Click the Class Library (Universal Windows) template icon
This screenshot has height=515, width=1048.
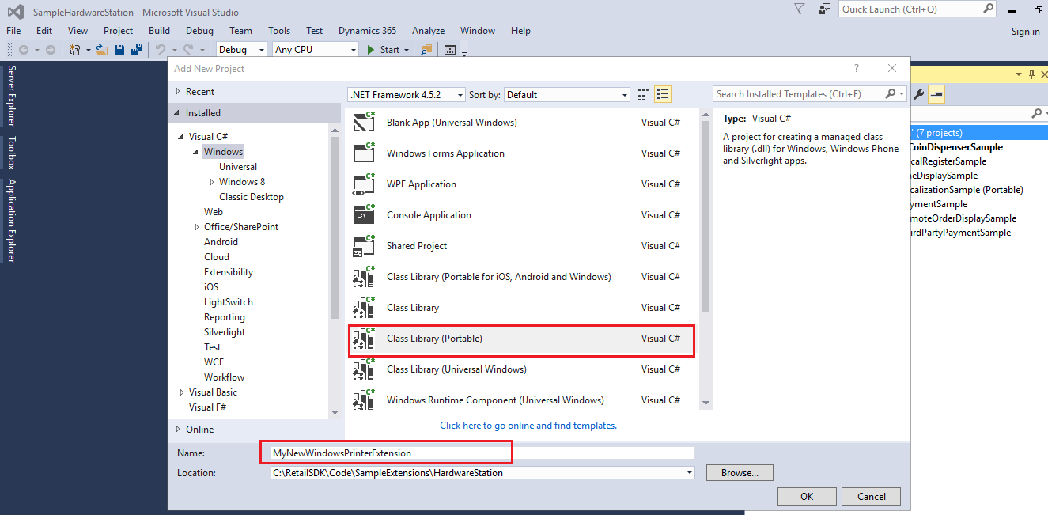click(364, 369)
